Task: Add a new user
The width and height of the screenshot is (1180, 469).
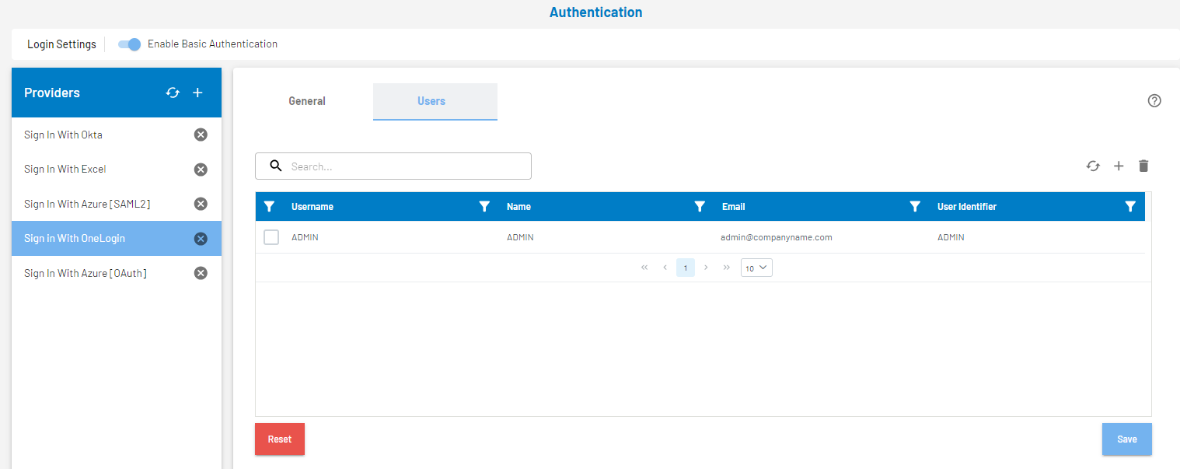Action: click(x=1119, y=166)
